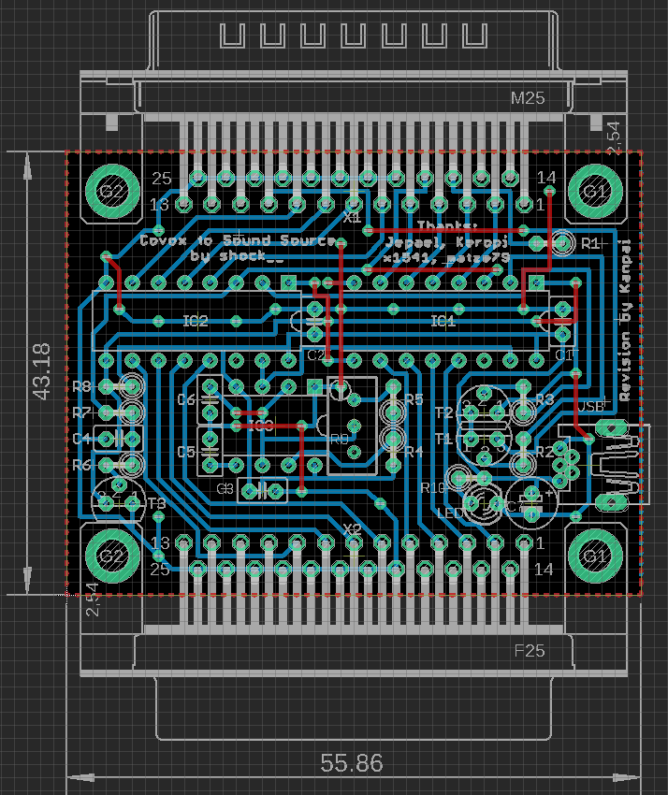Click the T2 transistor label
Screen dimensions: 668x795
point(443,412)
